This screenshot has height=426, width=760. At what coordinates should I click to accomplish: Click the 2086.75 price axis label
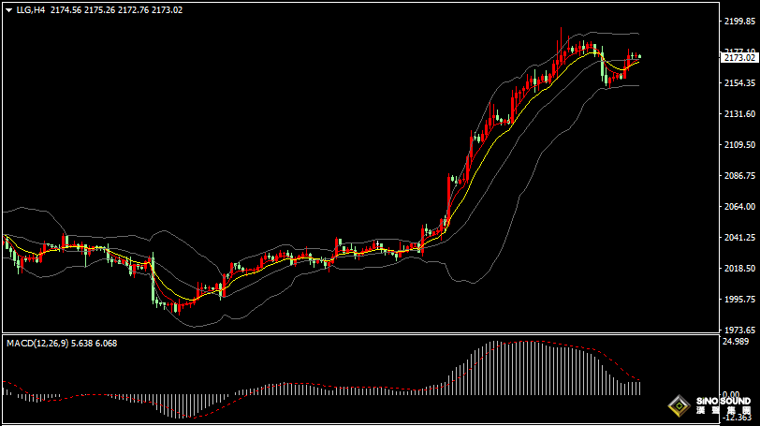click(739, 176)
